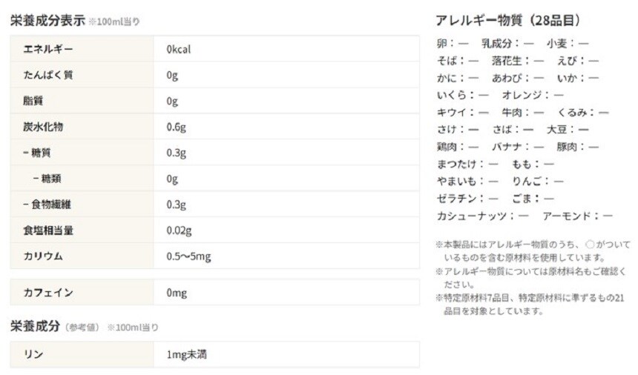The image size is (638, 375).
Task: Click the 脂質 row label
Action: 33,101
